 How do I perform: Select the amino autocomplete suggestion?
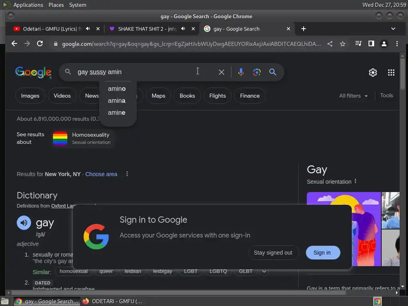pyautogui.click(x=118, y=89)
